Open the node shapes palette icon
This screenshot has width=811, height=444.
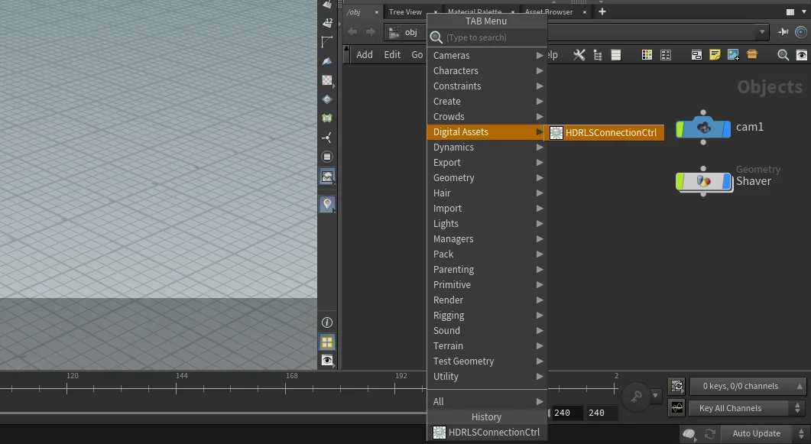(666, 55)
